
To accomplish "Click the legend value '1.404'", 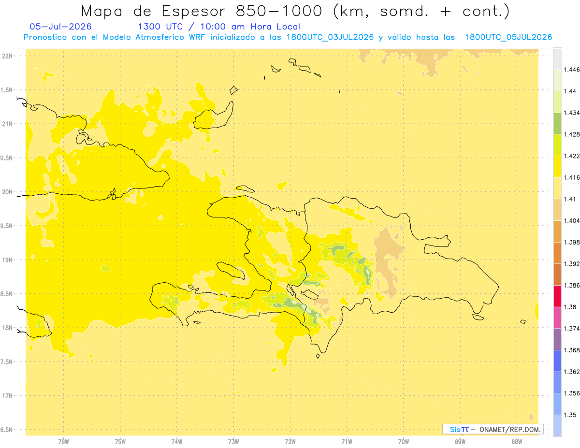I will 572,220.
